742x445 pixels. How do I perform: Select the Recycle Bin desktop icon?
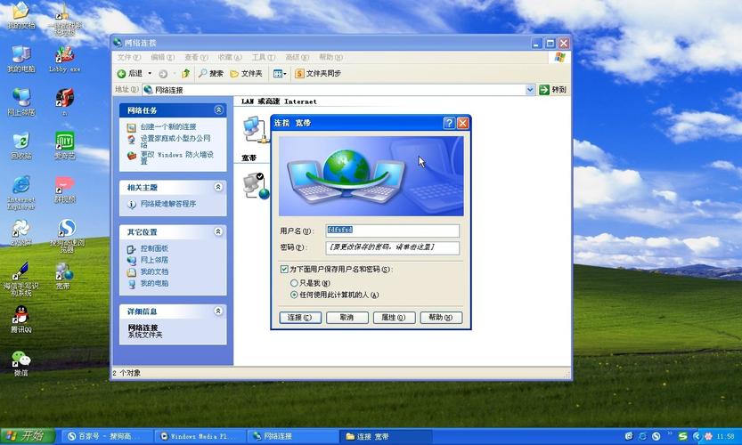(20, 146)
